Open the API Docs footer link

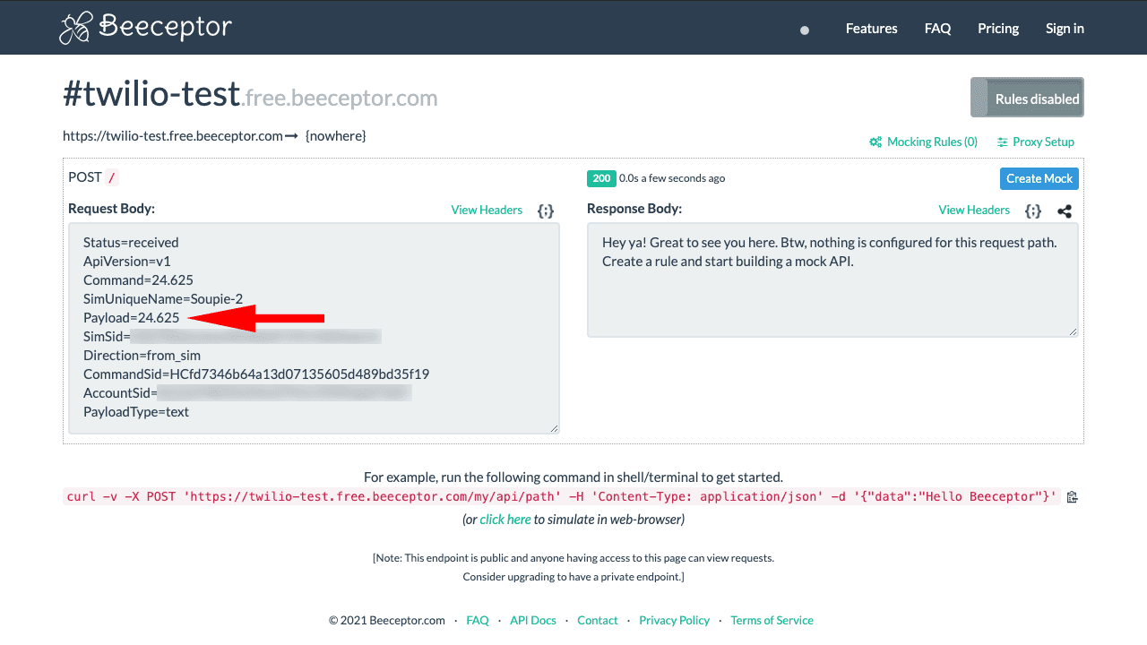(x=533, y=620)
